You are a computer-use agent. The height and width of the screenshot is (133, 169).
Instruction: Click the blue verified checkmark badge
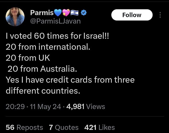tap(84, 13)
